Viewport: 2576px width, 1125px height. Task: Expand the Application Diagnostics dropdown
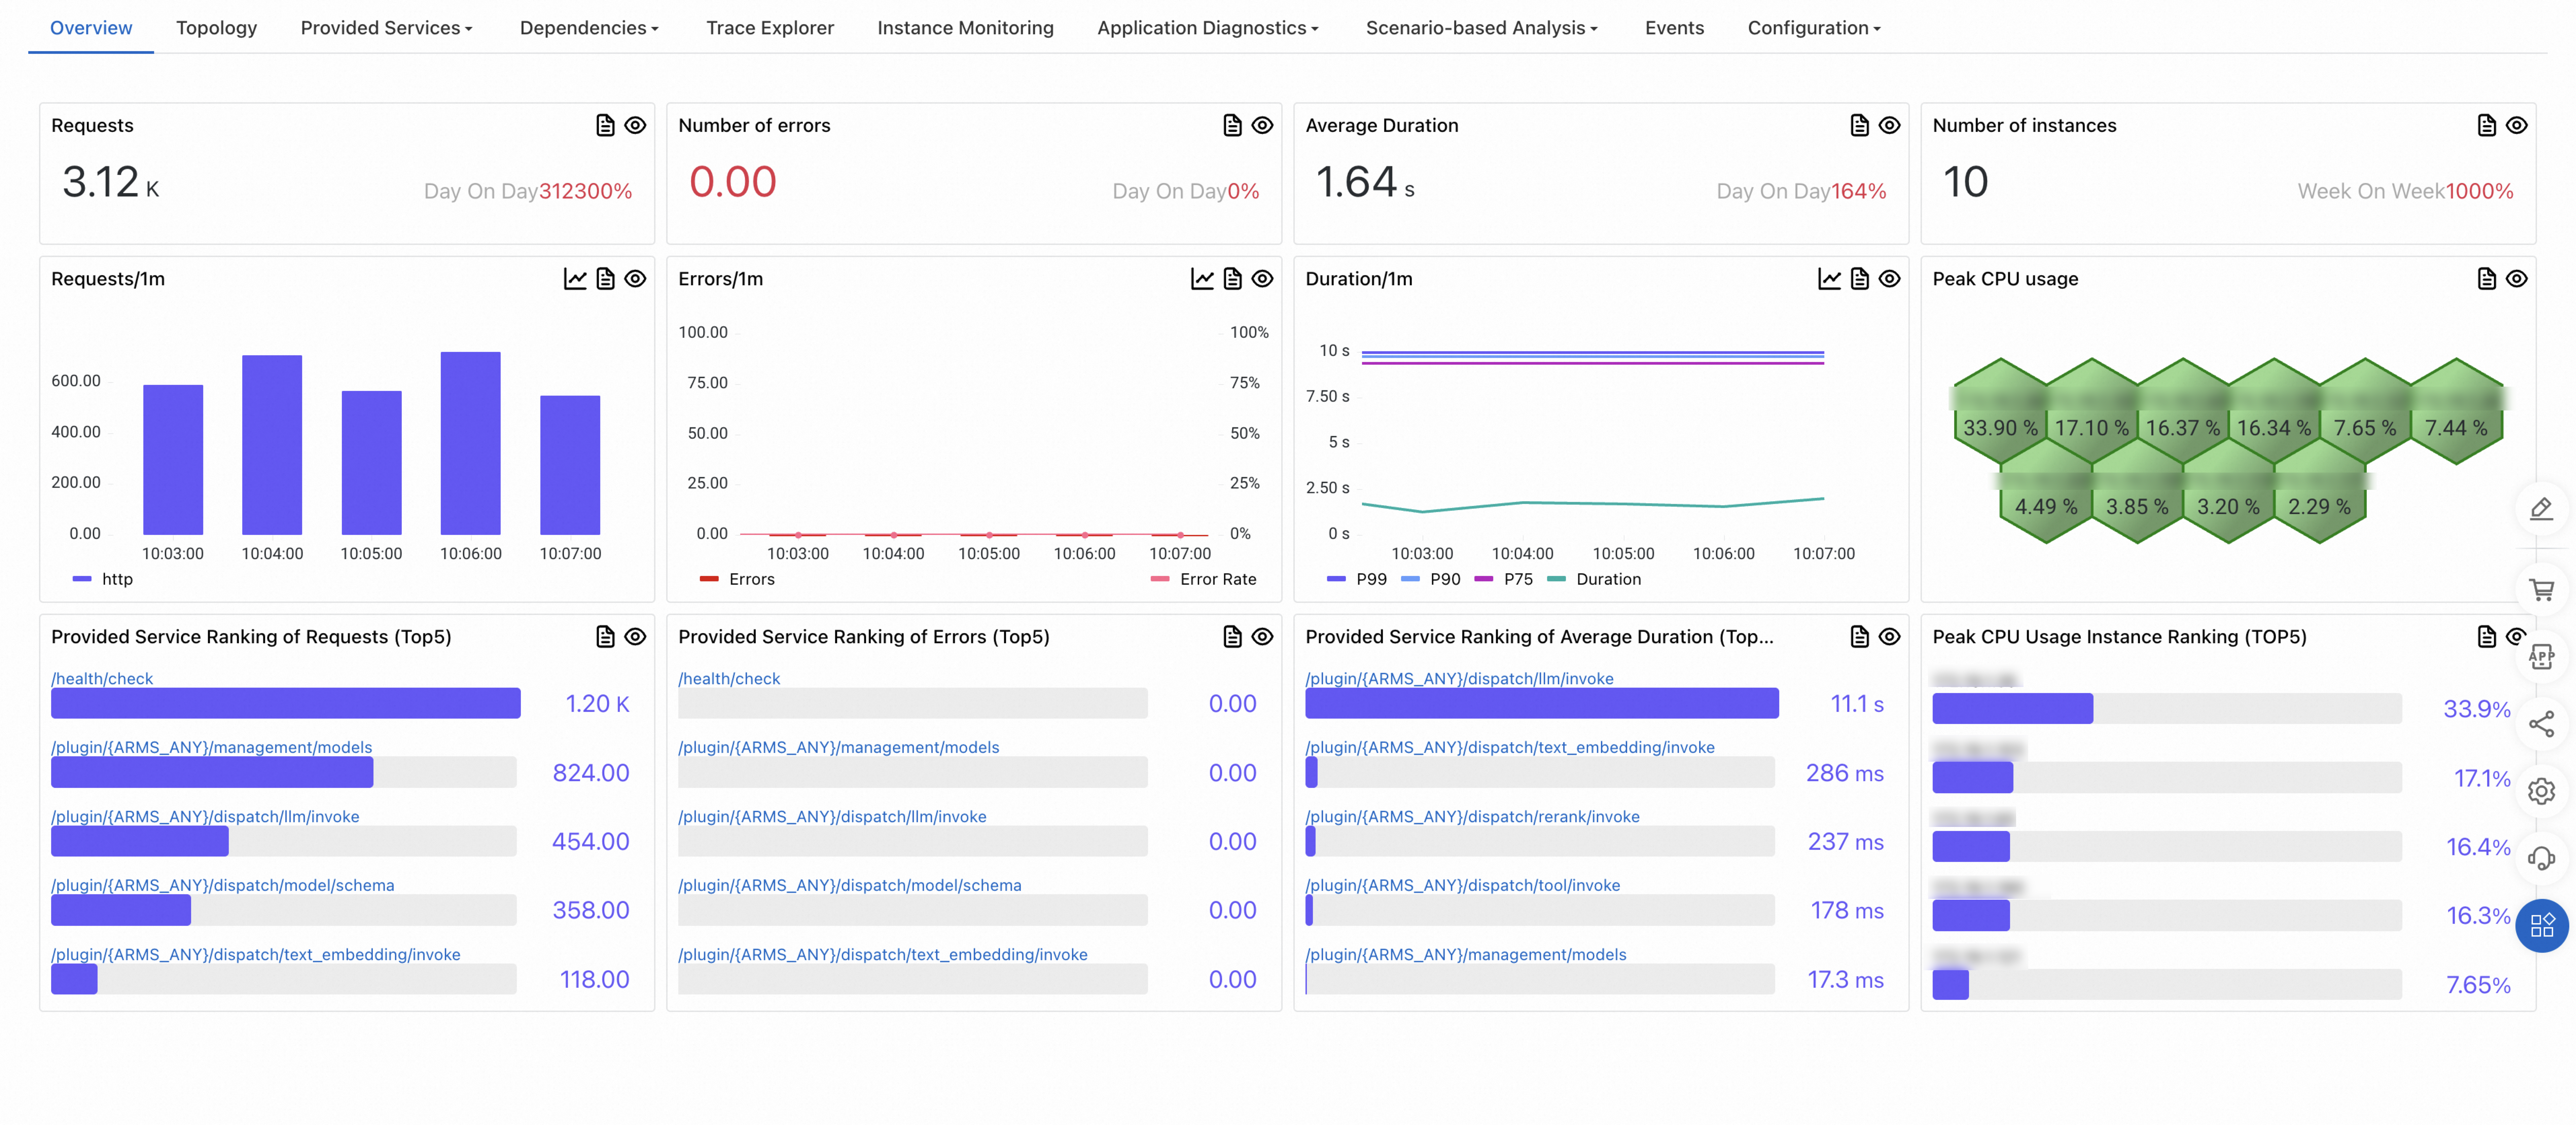pos(1207,28)
